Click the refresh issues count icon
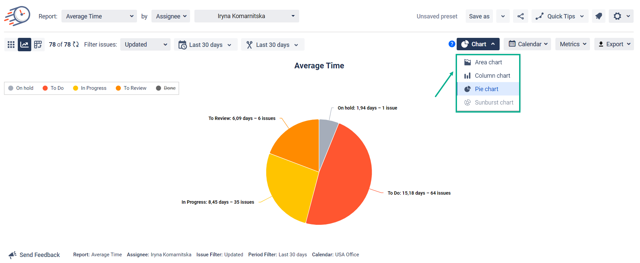 click(76, 45)
